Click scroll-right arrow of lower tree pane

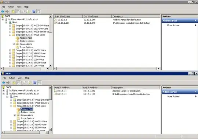point(47,132)
